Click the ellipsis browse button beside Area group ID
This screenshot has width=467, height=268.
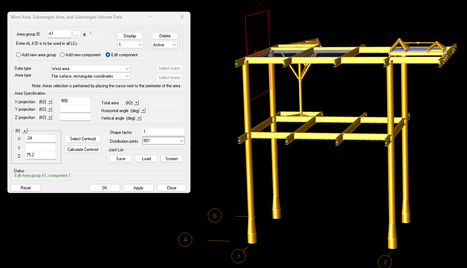77,34
